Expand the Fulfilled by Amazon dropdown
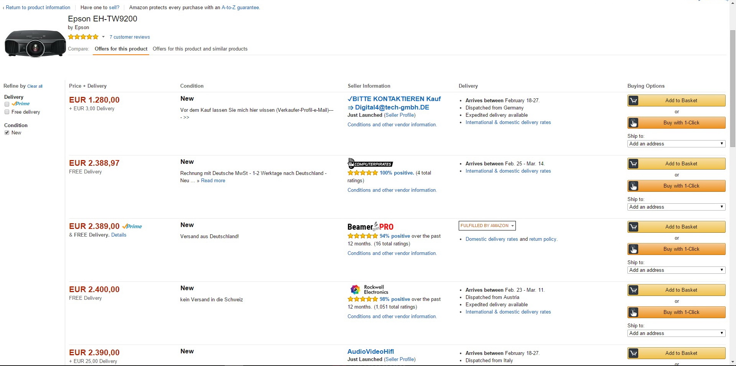The image size is (736, 366). 487,226
